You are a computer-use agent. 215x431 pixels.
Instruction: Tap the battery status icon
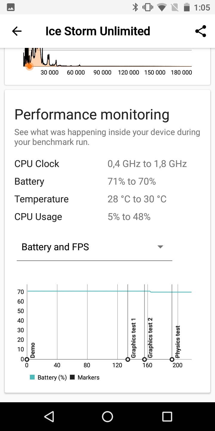pyautogui.click(x=187, y=7)
